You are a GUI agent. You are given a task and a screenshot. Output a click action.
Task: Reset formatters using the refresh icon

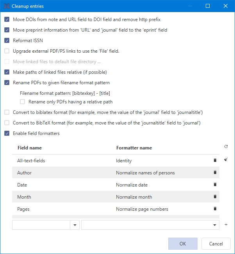(x=226, y=147)
